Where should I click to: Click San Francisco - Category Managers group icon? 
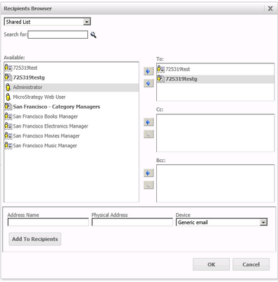(x=8, y=106)
